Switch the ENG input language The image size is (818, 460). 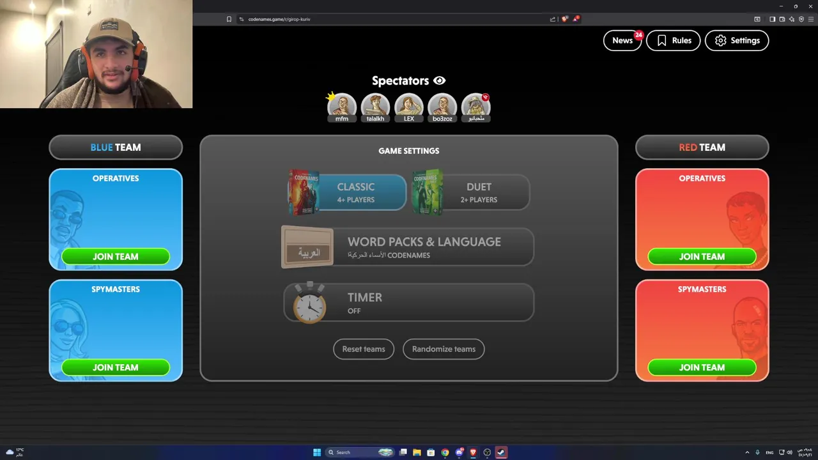[769, 452]
